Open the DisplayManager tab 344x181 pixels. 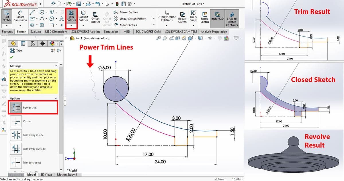pos(52,43)
